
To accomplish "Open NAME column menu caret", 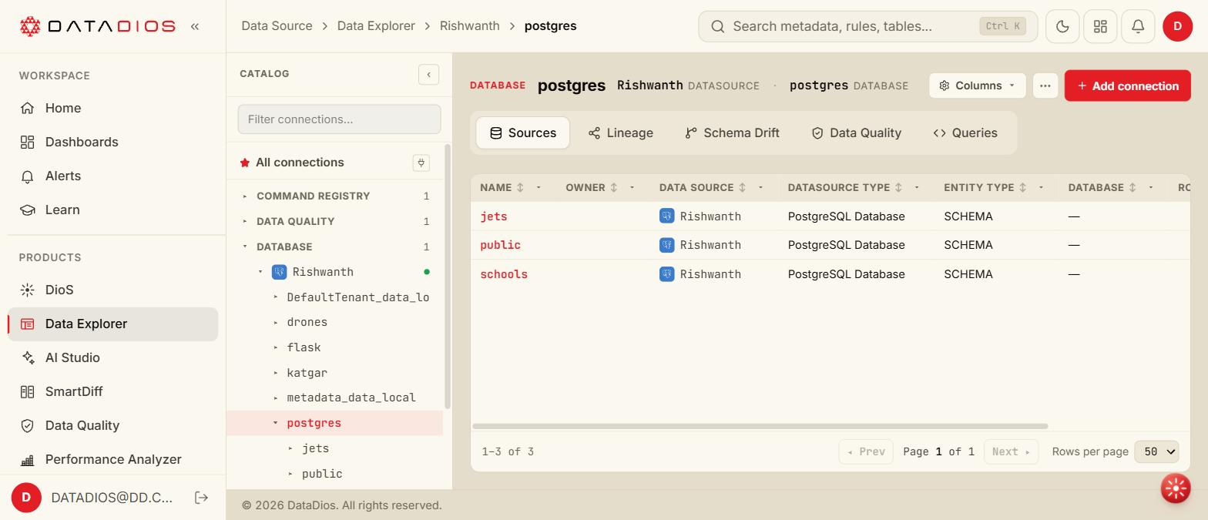I will click(539, 188).
